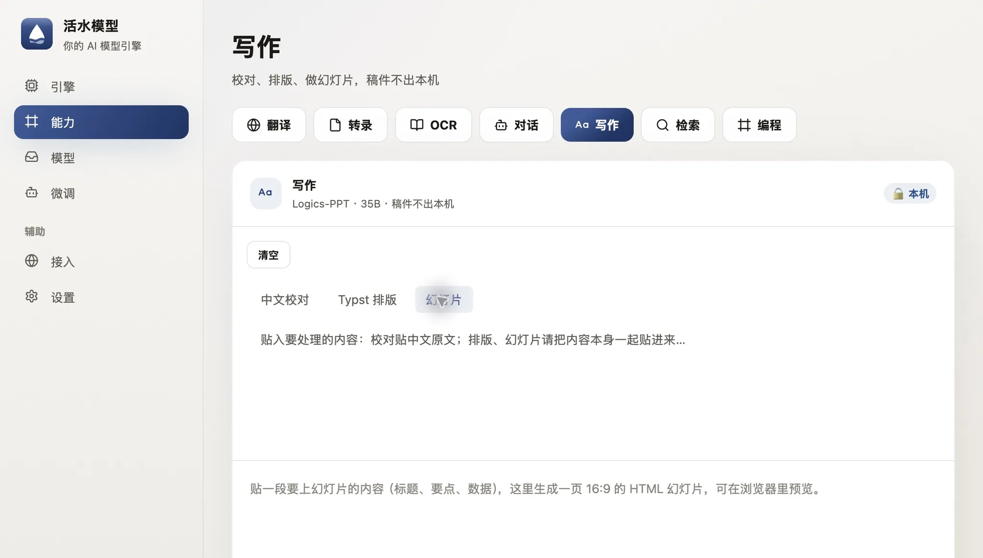983x558 pixels.
Task: Click the Aa badge in the 写作 card header
Action: coord(265,193)
